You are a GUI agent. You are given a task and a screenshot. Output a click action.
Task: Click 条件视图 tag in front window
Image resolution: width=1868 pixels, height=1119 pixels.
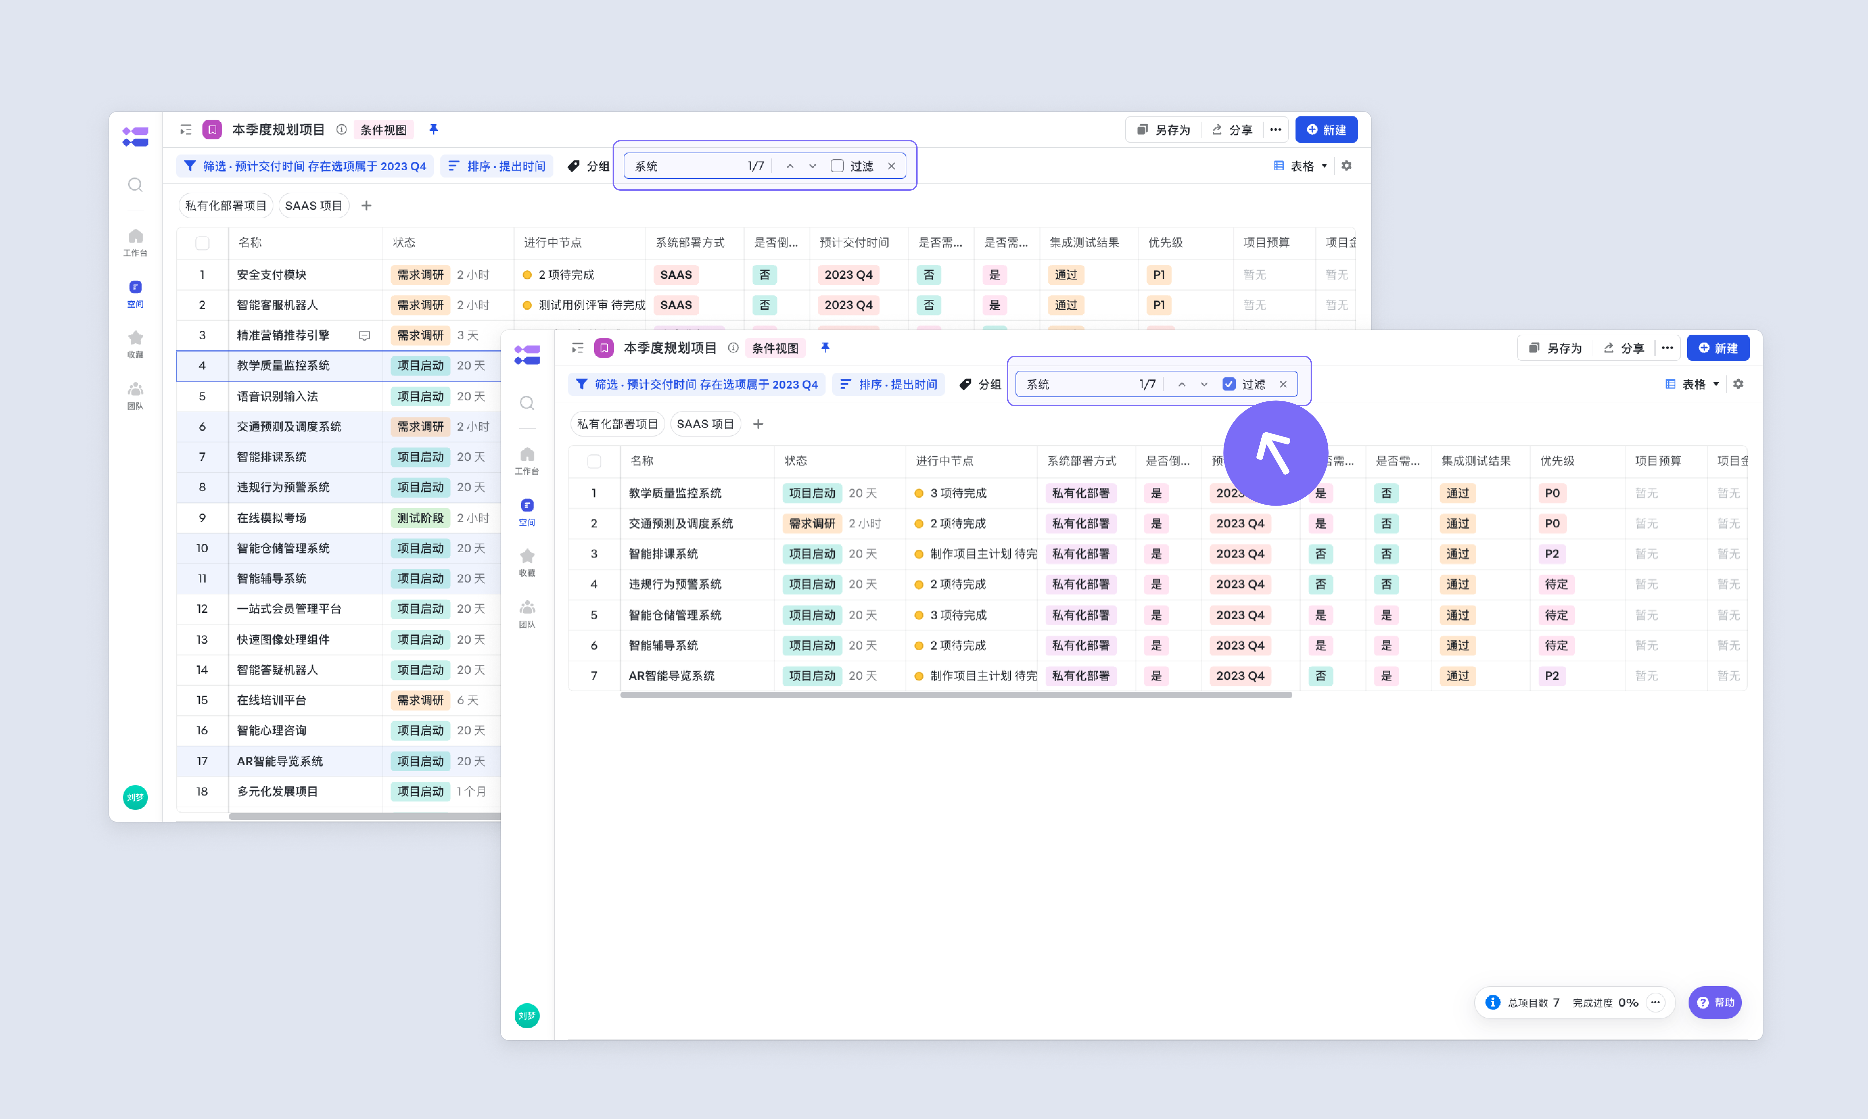coord(775,347)
